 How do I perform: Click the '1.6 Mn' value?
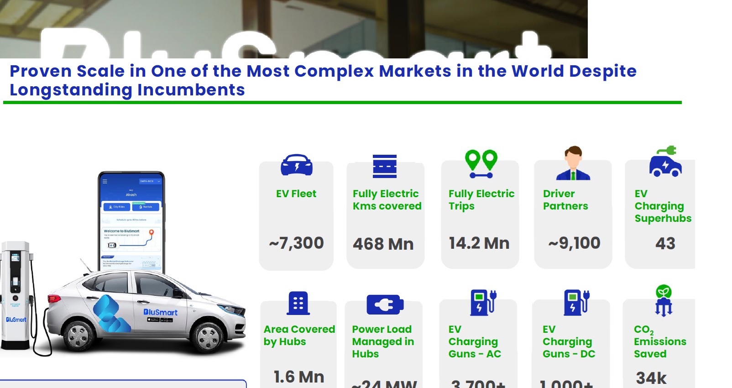299,377
